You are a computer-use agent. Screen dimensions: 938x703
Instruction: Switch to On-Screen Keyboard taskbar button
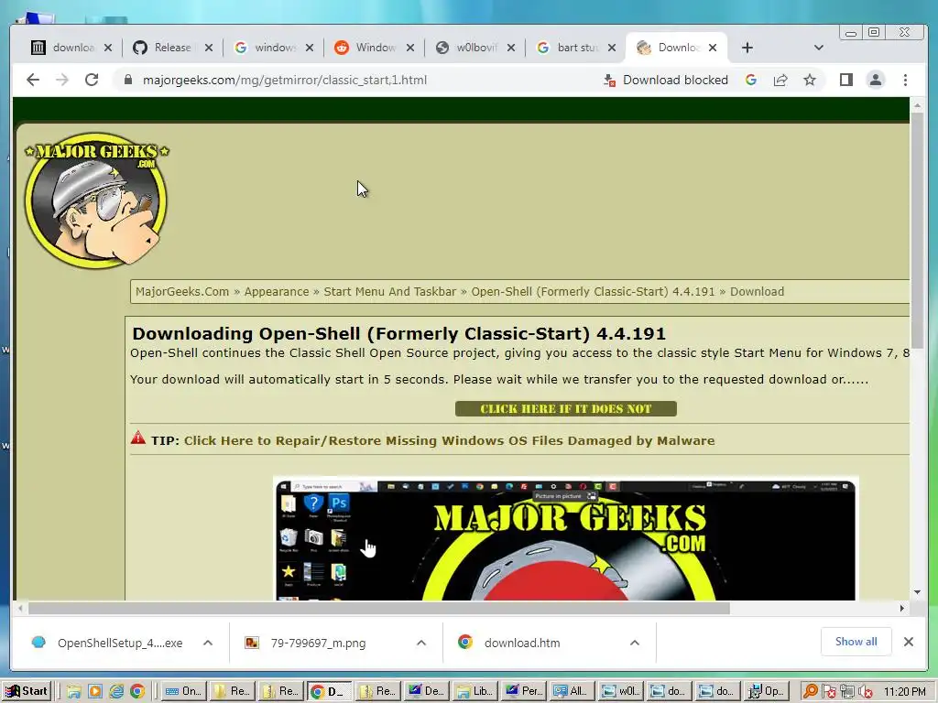click(x=184, y=692)
